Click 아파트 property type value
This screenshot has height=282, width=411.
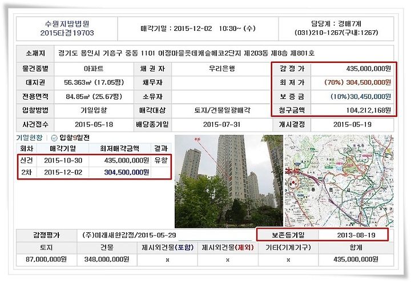click(x=94, y=69)
